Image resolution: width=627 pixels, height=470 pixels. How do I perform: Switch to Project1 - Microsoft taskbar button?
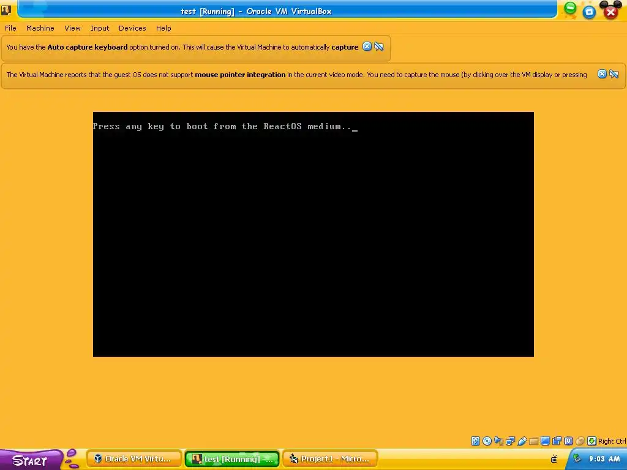[x=330, y=459]
